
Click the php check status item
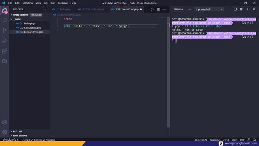pyautogui.click(x=25, y=140)
